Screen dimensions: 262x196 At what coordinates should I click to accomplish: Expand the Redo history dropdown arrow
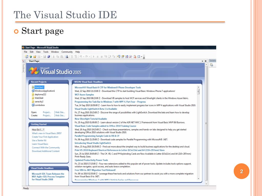90,57
